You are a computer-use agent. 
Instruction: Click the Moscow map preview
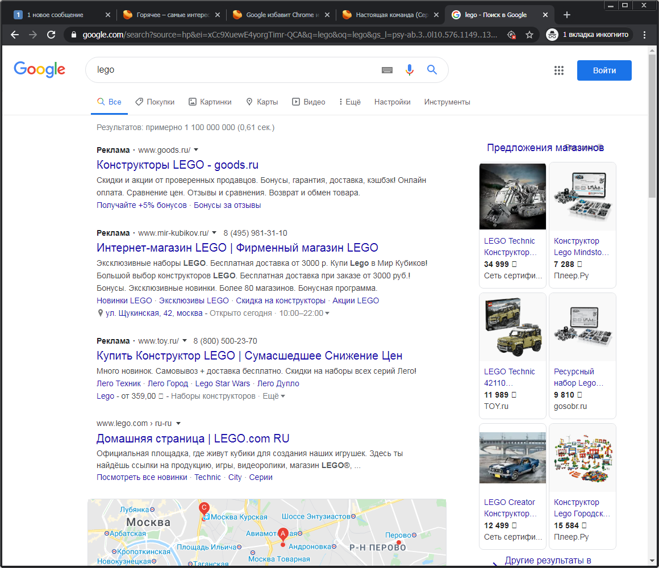point(267,532)
